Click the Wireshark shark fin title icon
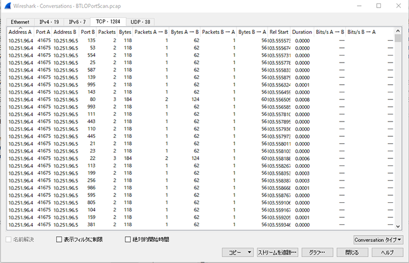409x263 pixels. click(7, 5)
